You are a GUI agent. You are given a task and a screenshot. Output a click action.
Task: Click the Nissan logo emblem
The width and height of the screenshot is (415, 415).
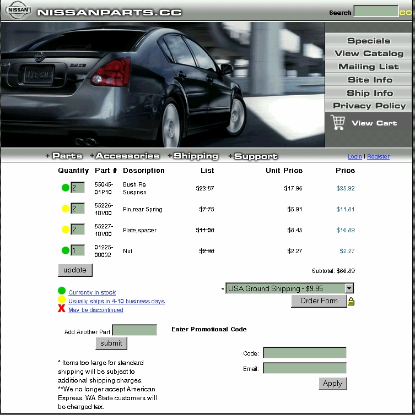pos(18,10)
